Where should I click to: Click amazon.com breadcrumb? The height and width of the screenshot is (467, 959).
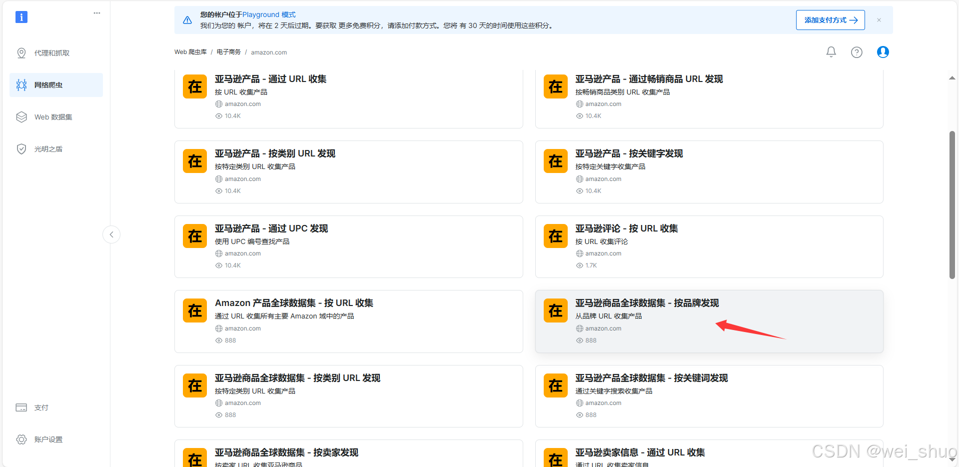coord(269,52)
